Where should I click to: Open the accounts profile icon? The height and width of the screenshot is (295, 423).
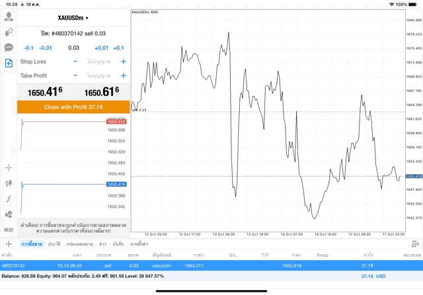point(9,16)
